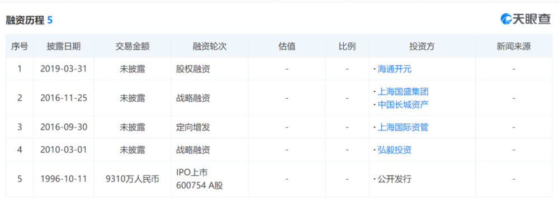
Task: Open the 海通开元 investor link
Action: coord(394,69)
